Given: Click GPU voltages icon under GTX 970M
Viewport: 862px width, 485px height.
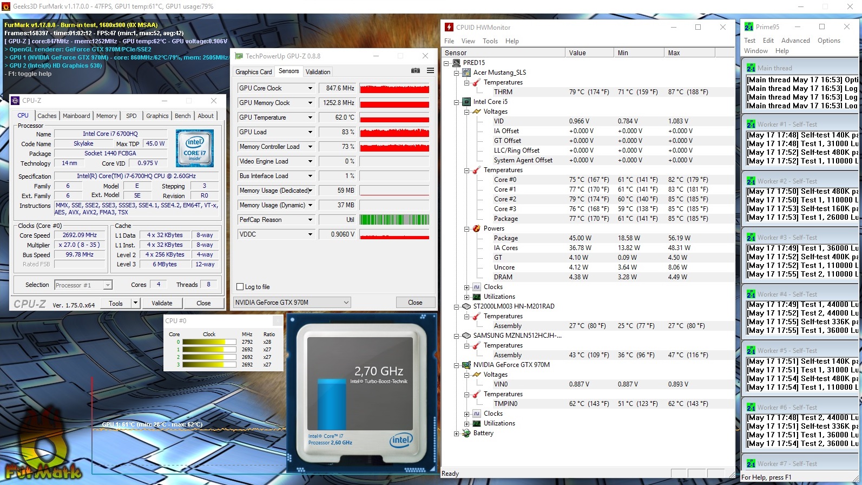Looking at the screenshot, I should pyautogui.click(x=477, y=375).
